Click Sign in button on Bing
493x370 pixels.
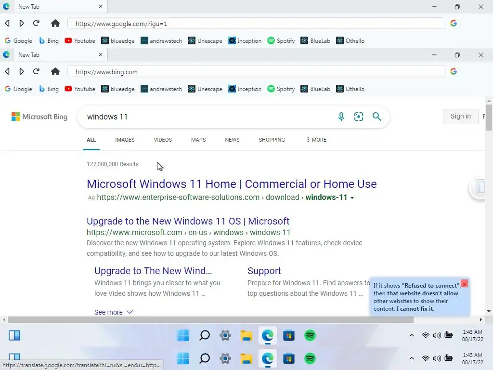coord(461,117)
